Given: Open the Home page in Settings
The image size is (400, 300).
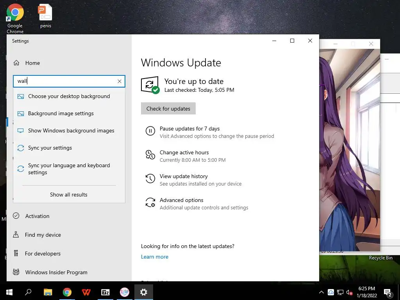Looking at the screenshot, I should [33, 63].
